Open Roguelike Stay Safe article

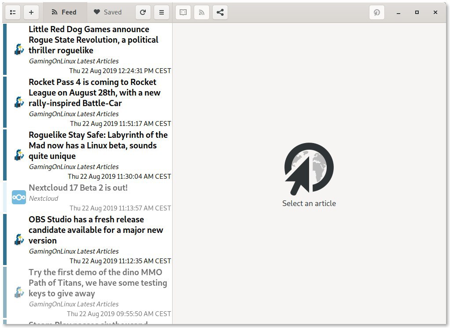click(87, 155)
